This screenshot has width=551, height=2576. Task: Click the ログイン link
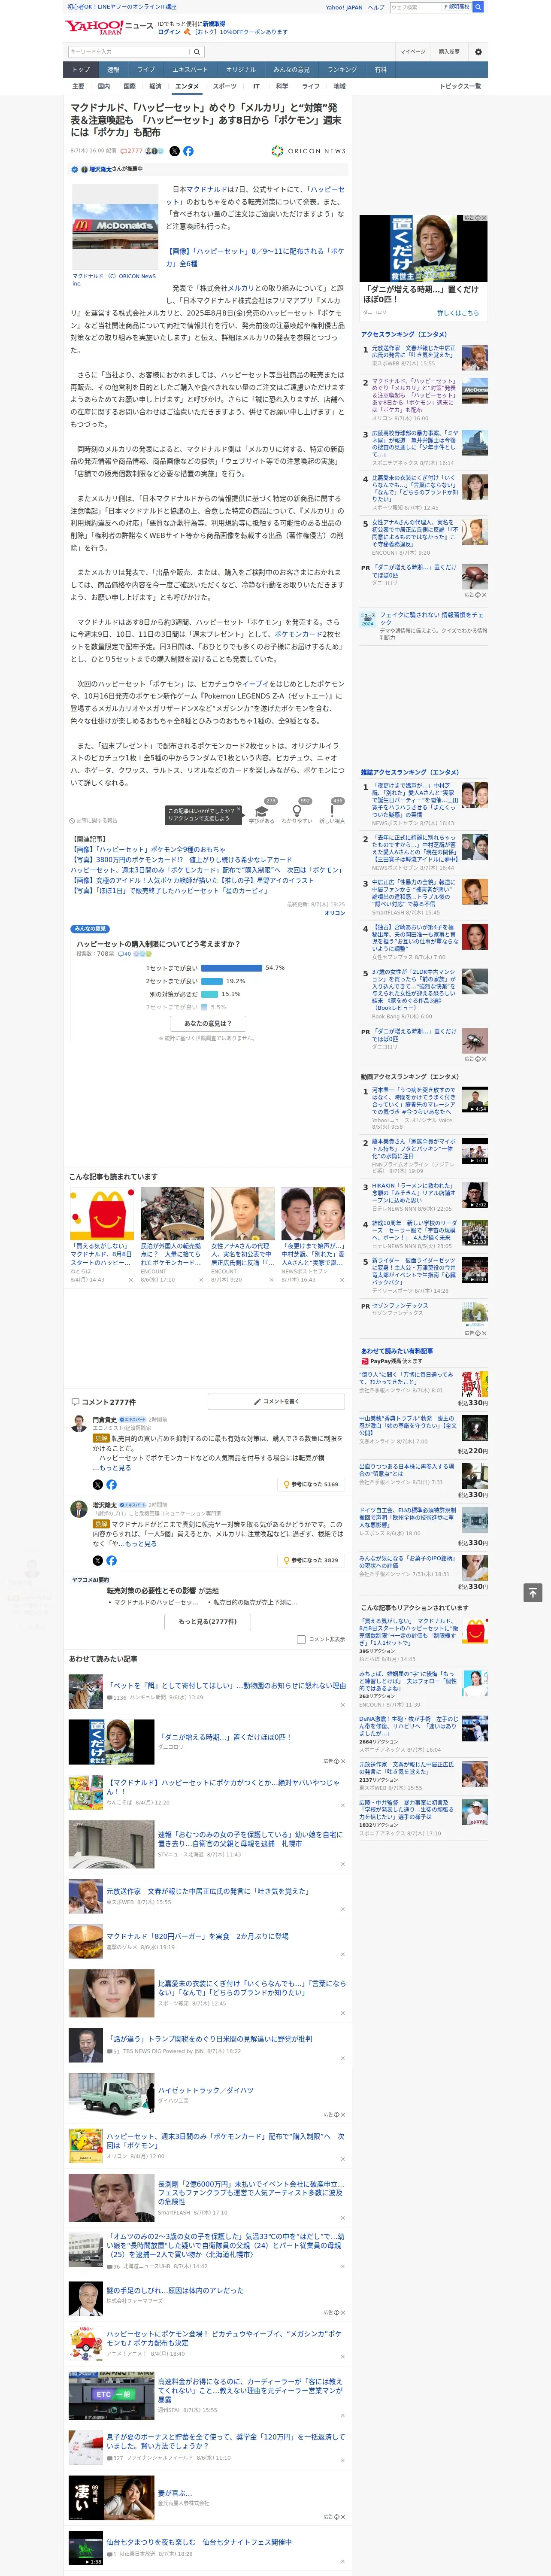pyautogui.click(x=169, y=32)
